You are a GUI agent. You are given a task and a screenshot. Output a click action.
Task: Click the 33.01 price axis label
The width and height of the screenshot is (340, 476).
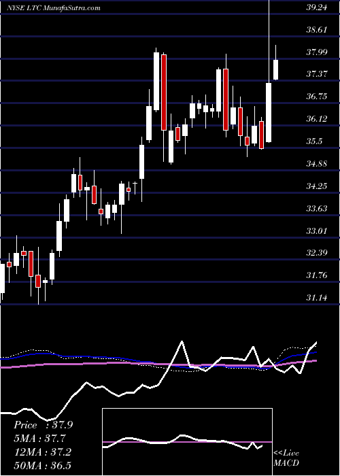(317, 231)
